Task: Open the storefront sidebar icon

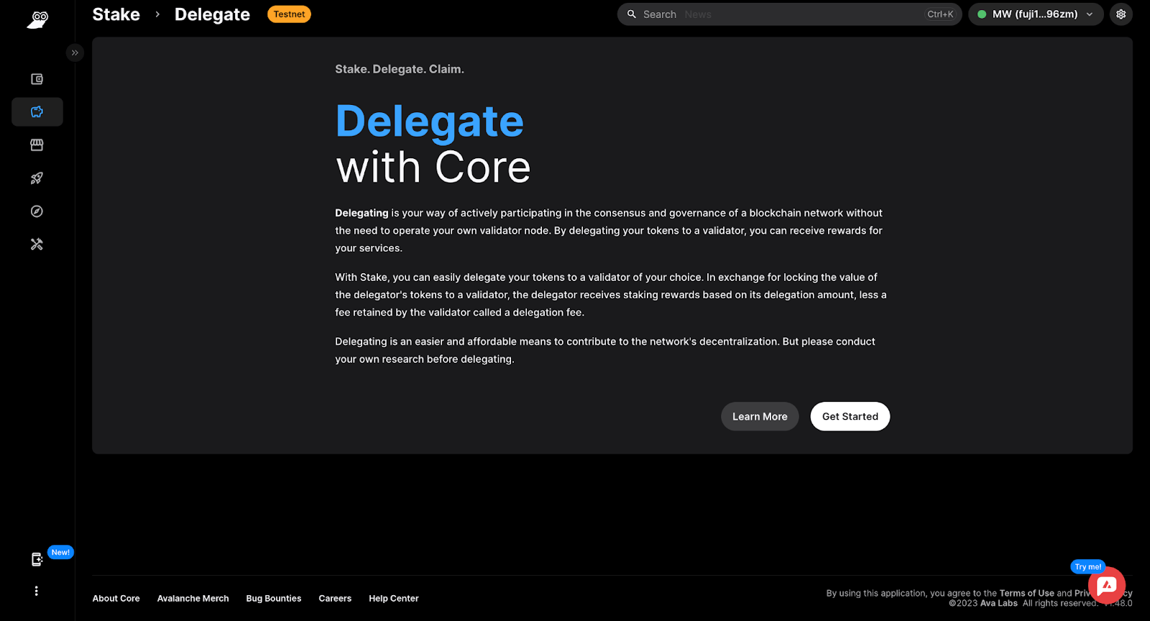Action: pyautogui.click(x=37, y=145)
